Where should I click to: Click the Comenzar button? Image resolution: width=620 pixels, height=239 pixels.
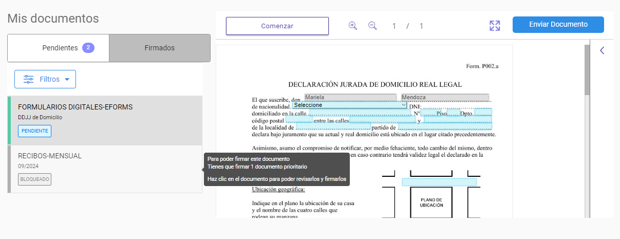(x=277, y=26)
